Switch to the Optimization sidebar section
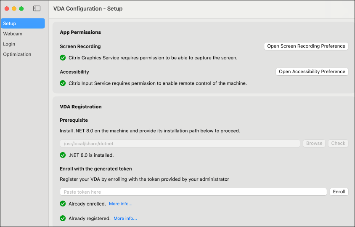355x227 pixels. (x=17, y=54)
